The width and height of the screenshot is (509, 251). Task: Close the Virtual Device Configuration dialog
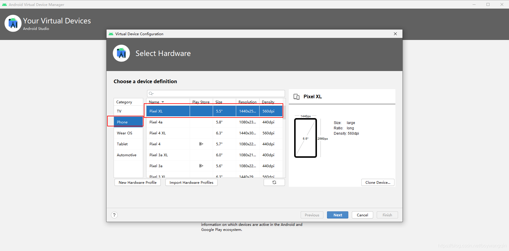click(395, 34)
